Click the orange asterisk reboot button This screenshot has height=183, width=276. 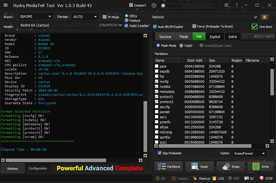click(x=265, y=17)
